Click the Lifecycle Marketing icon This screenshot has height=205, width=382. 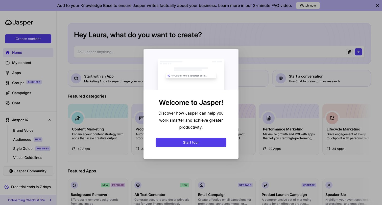(332, 118)
